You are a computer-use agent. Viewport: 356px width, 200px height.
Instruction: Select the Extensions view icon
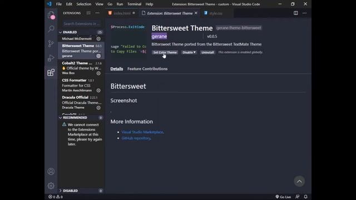(51, 73)
